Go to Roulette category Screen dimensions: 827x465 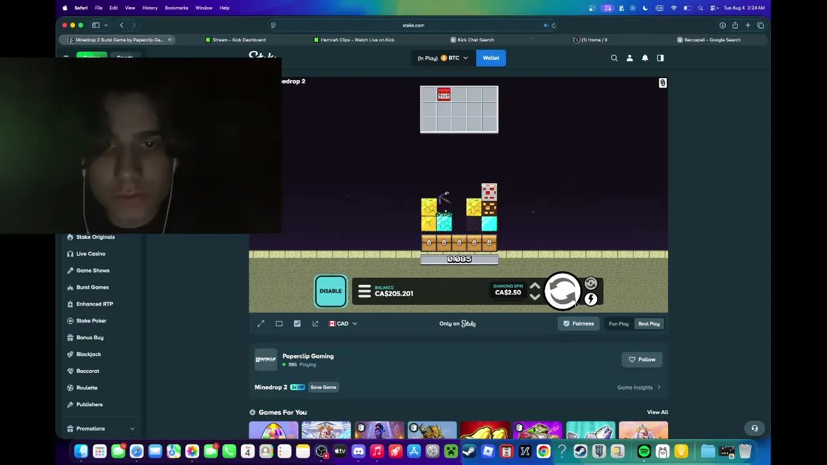pyautogui.click(x=87, y=388)
